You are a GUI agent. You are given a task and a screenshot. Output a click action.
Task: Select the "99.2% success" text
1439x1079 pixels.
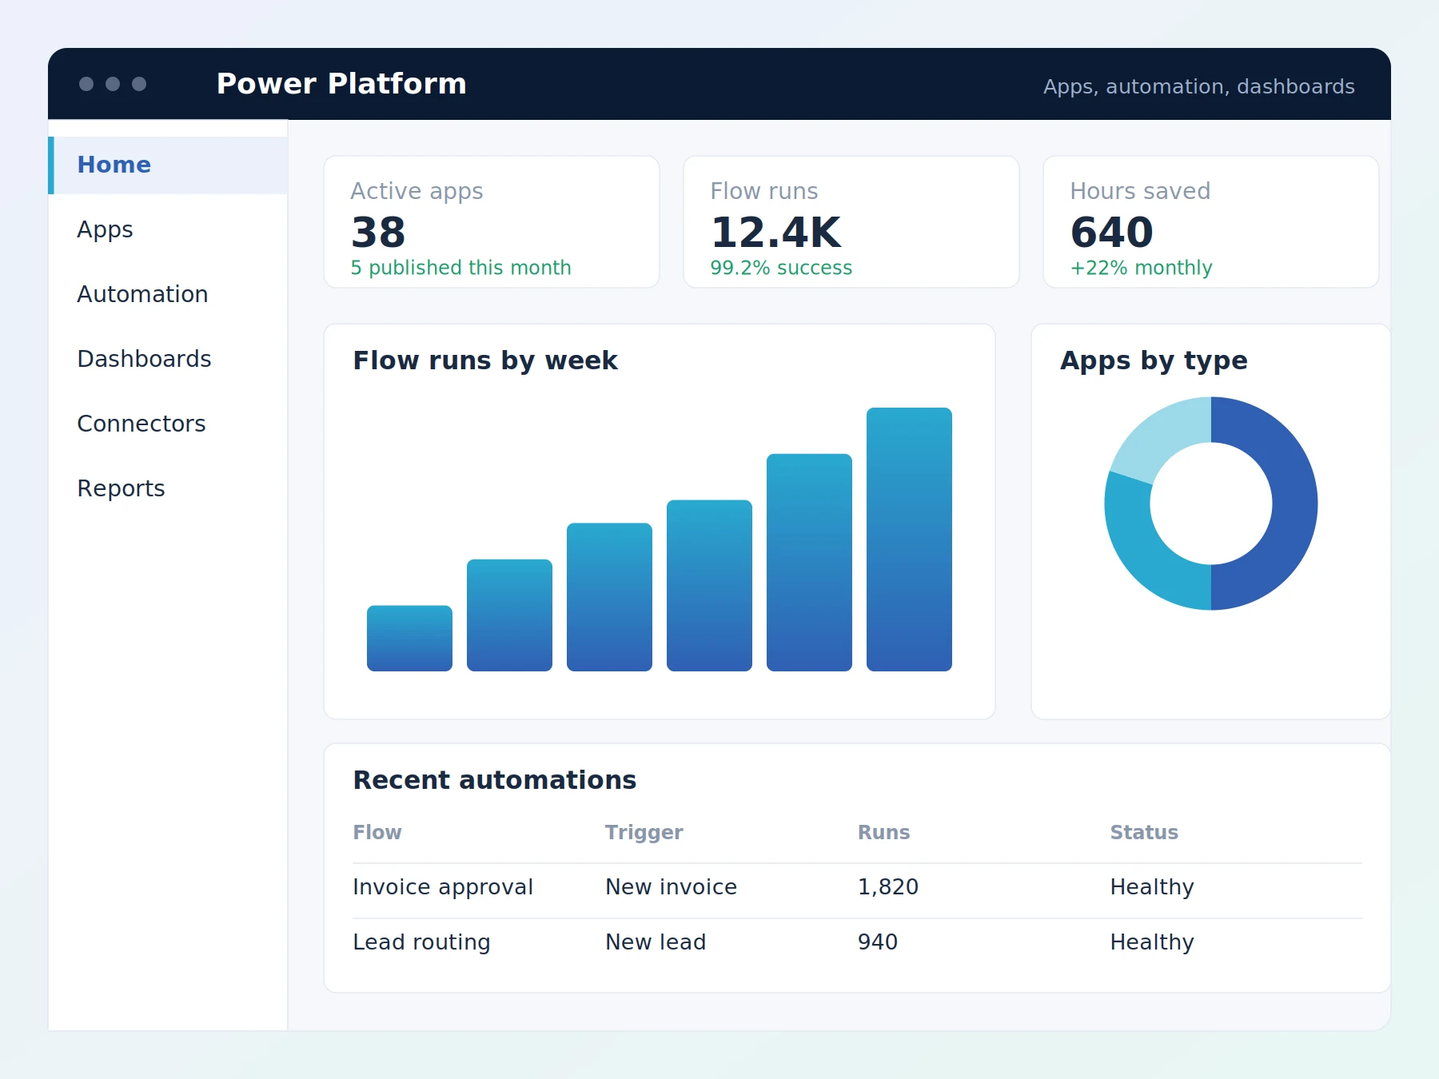[781, 268]
